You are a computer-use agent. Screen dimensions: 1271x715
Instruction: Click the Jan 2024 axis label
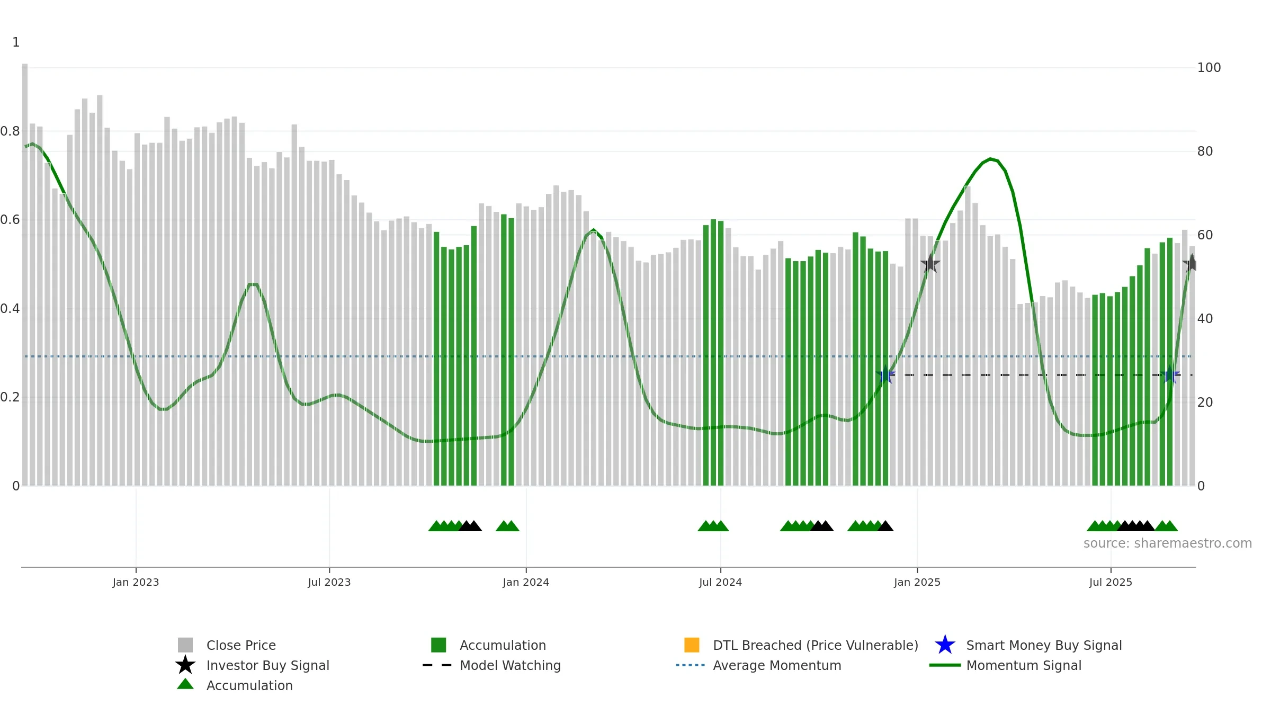click(526, 583)
